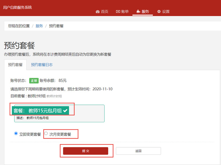Viewport: 221px width, 165px height.
Task: Follow the 服务 breadcrumb link
Action: pyautogui.click(x=39, y=26)
